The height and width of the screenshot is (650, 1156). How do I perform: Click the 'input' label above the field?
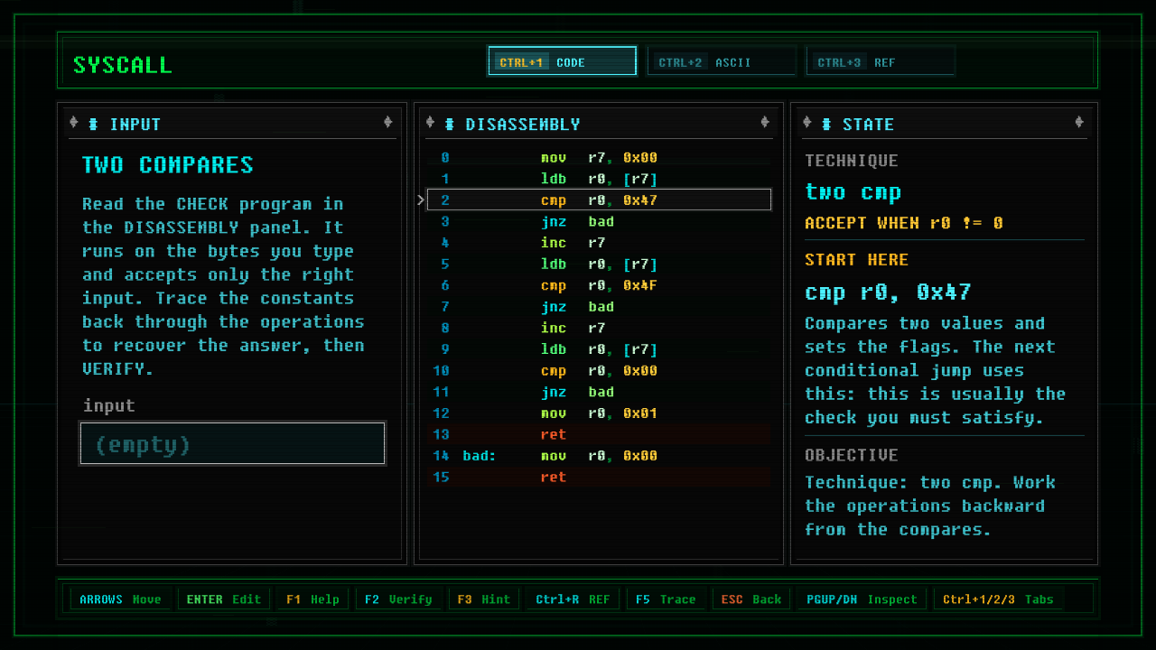coord(109,405)
